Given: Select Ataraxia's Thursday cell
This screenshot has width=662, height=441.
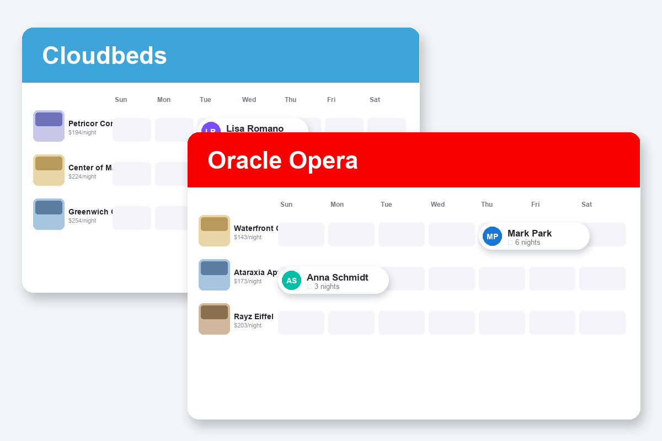Looking at the screenshot, I should (502, 278).
